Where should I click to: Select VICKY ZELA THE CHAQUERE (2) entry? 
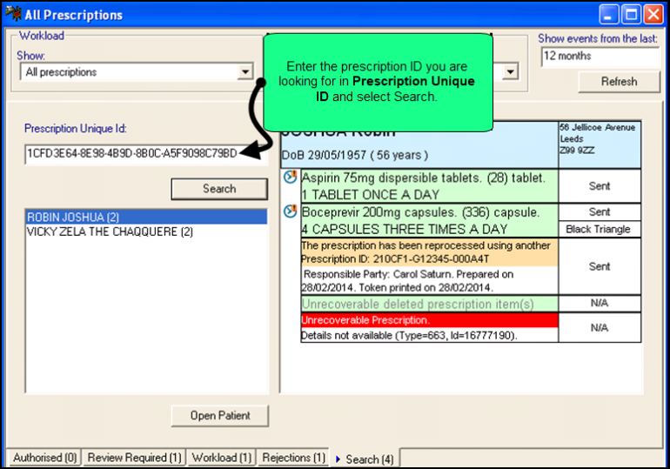[145, 232]
